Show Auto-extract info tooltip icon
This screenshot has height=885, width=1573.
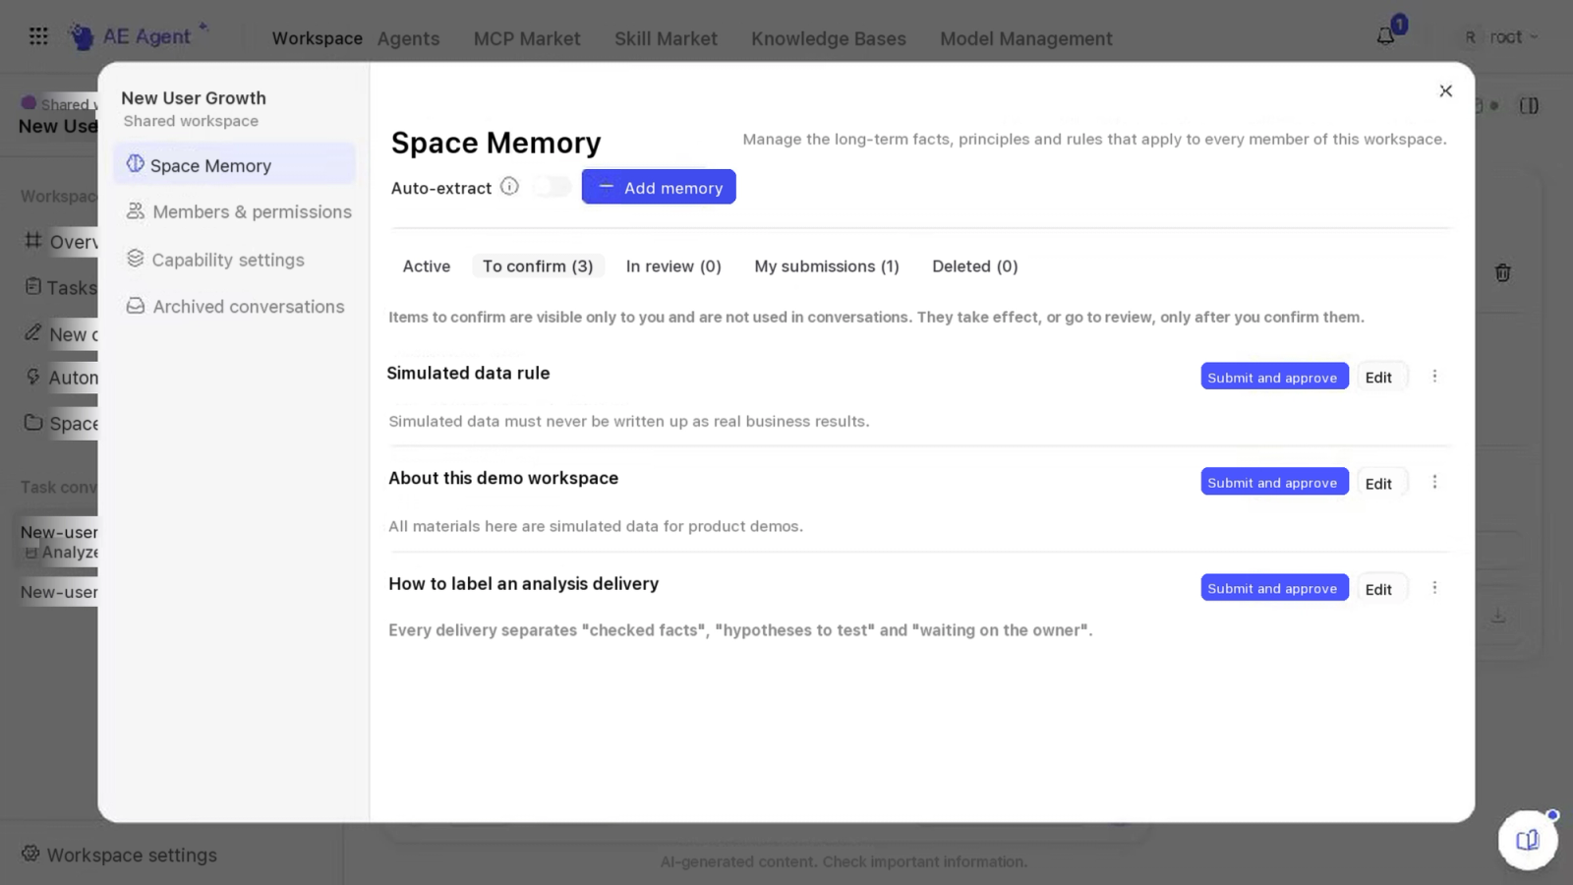click(509, 186)
